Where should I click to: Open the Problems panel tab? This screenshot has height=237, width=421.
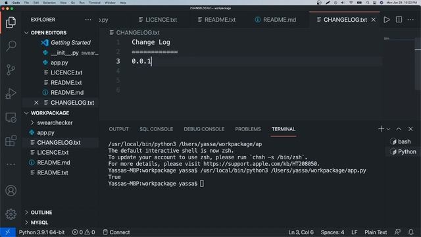(x=248, y=129)
